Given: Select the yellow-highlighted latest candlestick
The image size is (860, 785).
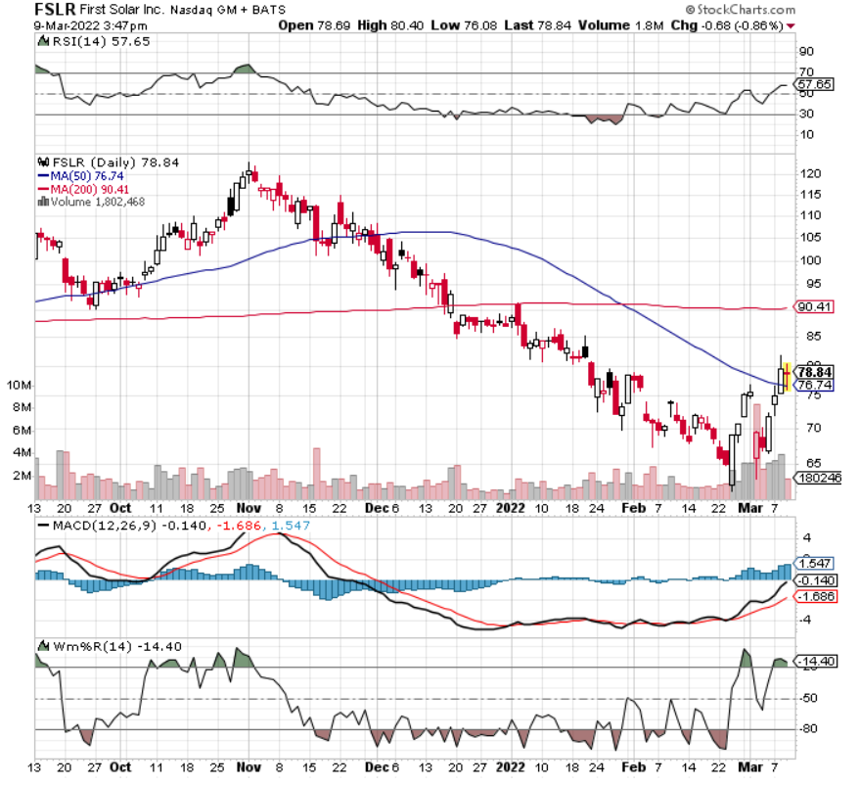Looking at the screenshot, I should click(788, 376).
